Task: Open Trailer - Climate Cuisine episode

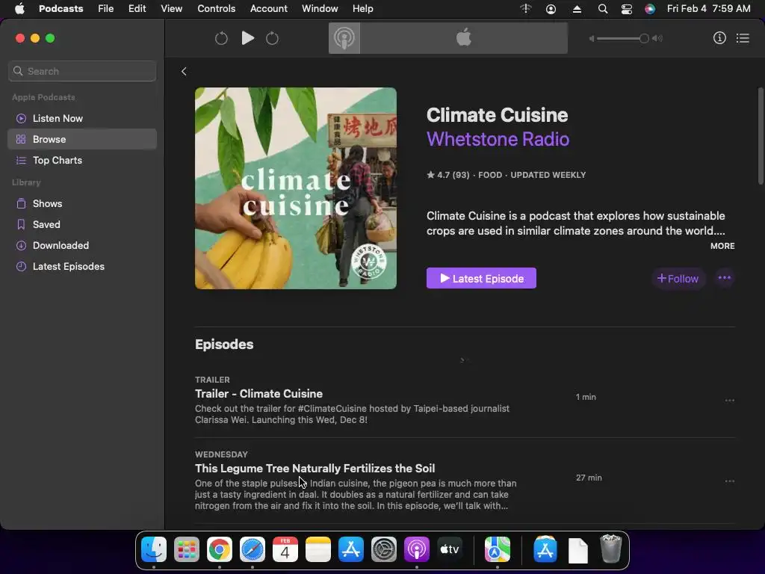Action: [x=258, y=394]
